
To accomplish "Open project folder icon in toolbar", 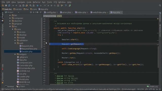I will [3, 6].
